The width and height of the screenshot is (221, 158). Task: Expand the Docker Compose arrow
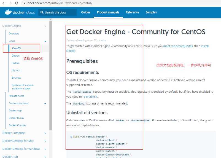coord(45,133)
